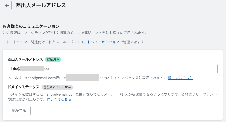The image size is (226, 122).
Task: Click the gray 認証されていません badge
Action: pyautogui.click(x=57, y=87)
